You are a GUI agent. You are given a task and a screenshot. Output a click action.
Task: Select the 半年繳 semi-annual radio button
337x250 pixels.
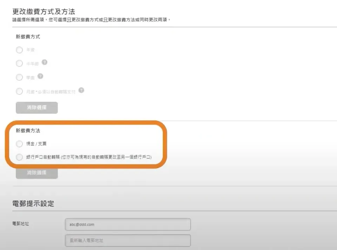(19, 64)
